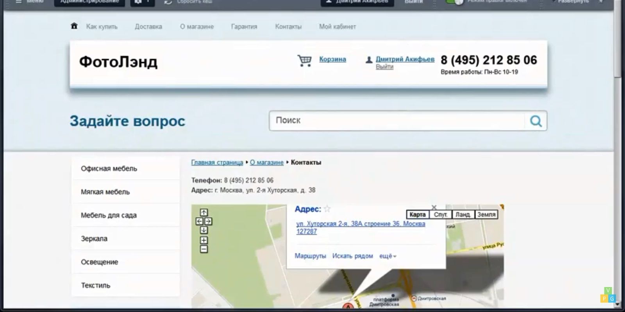The height and width of the screenshot is (312, 625).
Task: Open Контакты top menu item
Action: tap(288, 27)
